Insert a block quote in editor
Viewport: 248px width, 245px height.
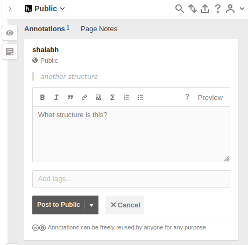[70, 97]
